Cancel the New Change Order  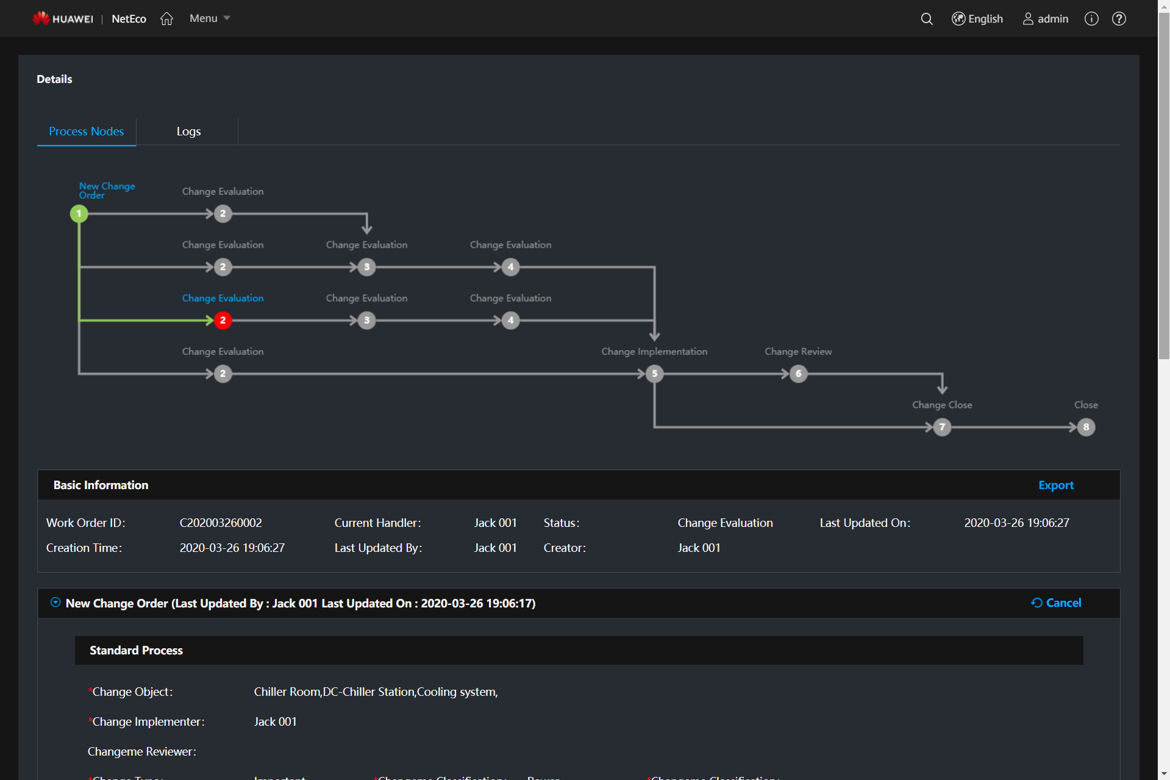[1063, 603]
